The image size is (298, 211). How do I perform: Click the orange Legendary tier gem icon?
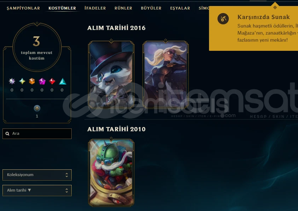[x=32, y=81]
